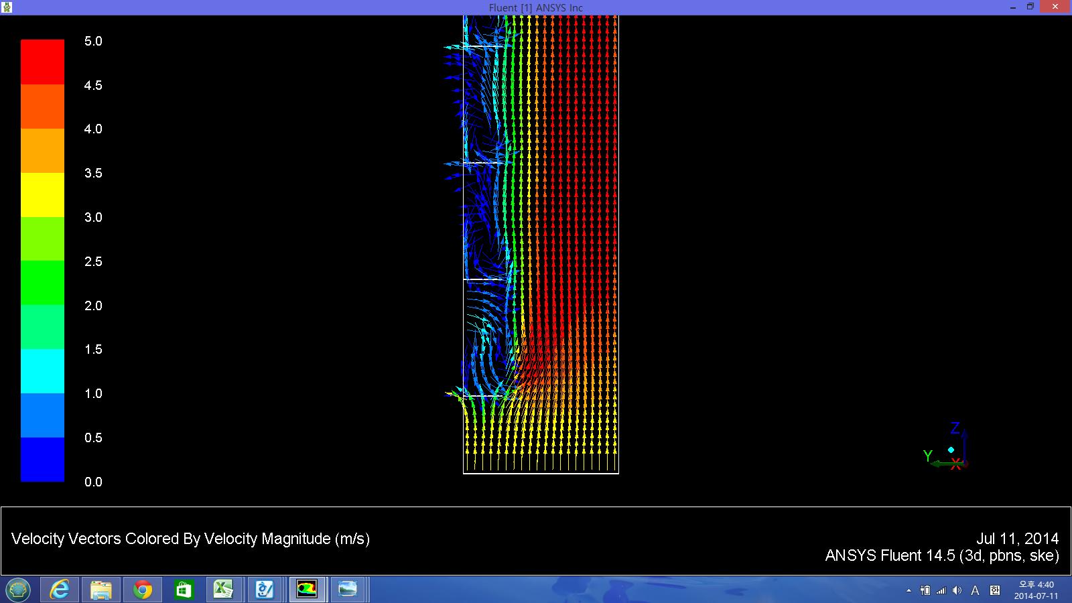Click the green Y axis label on triad
1072x603 pixels.
(928, 456)
